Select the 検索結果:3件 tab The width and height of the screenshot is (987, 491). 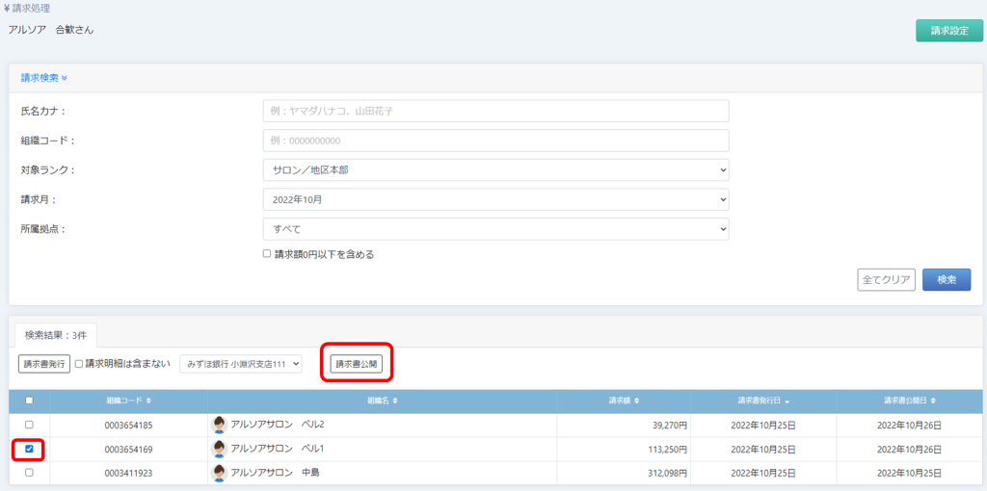54,335
